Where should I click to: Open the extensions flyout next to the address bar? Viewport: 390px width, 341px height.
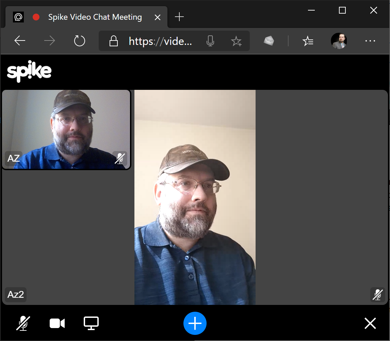[268, 41]
